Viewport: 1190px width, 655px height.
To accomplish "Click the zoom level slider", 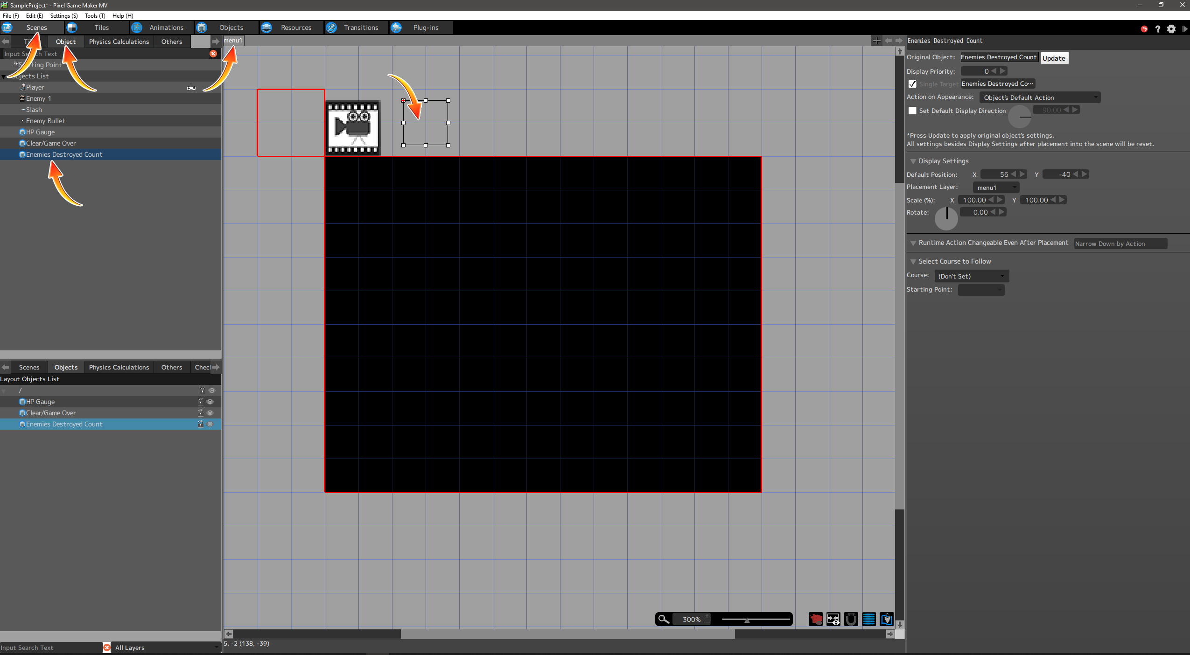I will click(x=756, y=619).
